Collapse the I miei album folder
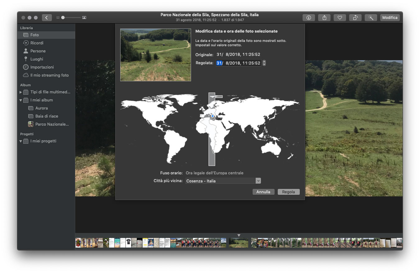 21,100
